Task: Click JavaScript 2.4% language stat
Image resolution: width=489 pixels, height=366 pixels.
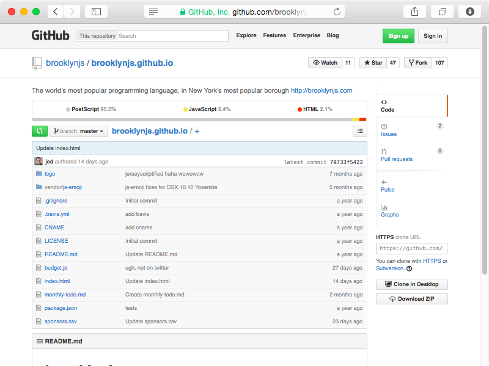Action: [x=207, y=109]
